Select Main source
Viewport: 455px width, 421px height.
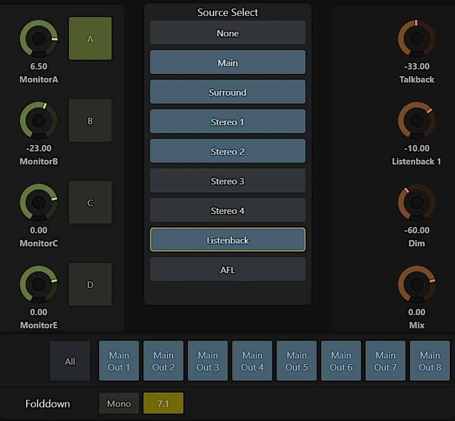(x=227, y=63)
